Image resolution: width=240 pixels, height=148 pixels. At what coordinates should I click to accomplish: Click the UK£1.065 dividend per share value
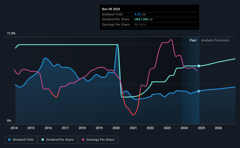141,20
